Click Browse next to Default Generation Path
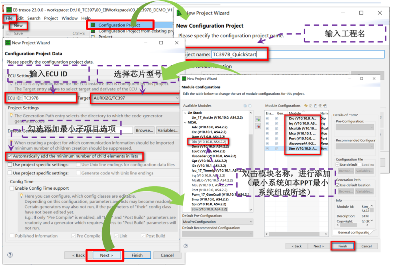 (x=144, y=130)
